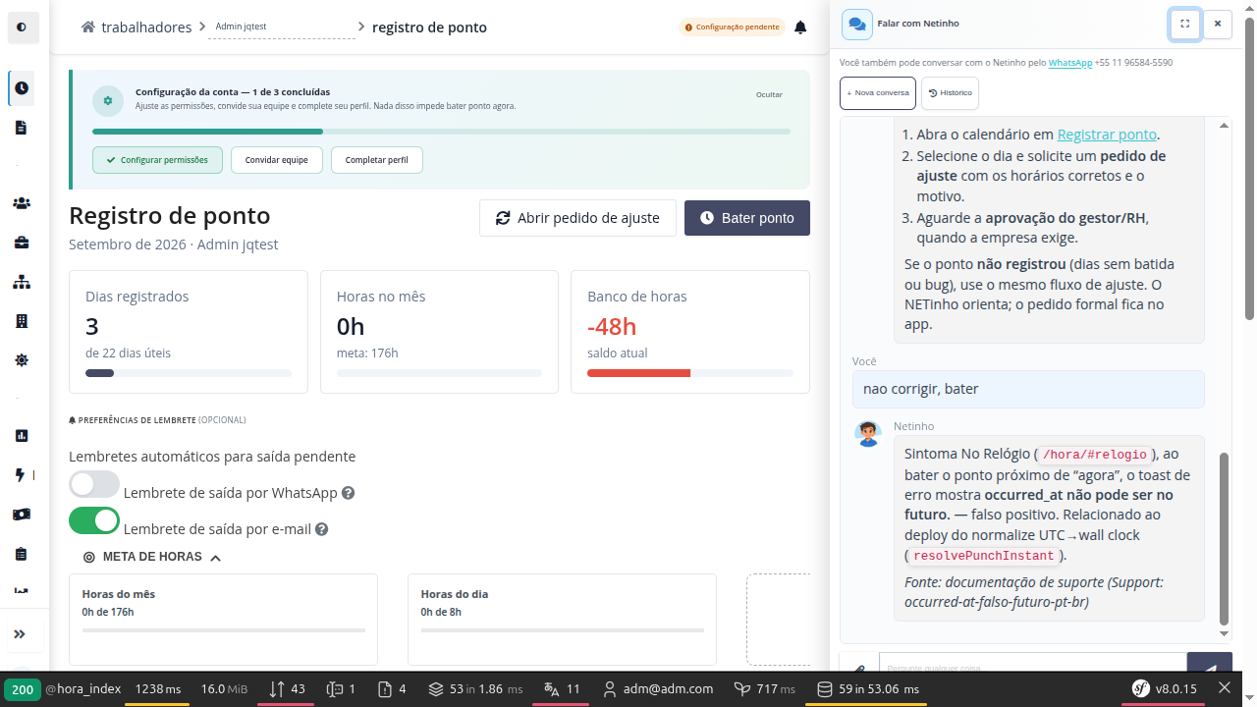Toggle the dark theme icon in sidebar

tap(22, 27)
